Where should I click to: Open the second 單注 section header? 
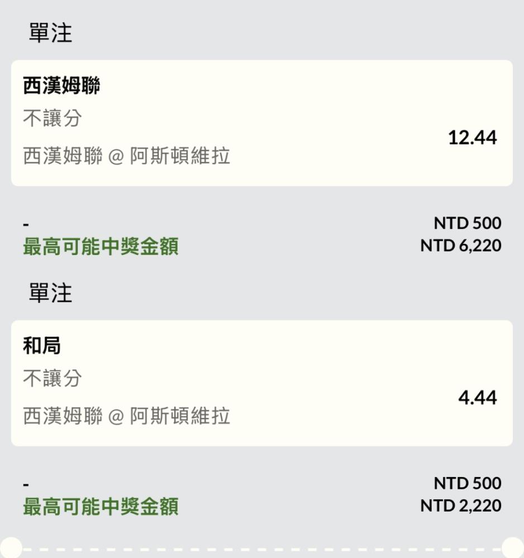pyautogui.click(x=51, y=293)
